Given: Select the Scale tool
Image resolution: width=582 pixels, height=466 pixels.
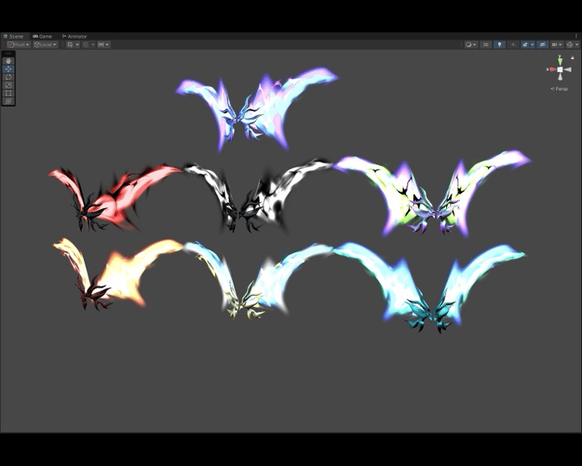Looking at the screenshot, I should [x=8, y=85].
